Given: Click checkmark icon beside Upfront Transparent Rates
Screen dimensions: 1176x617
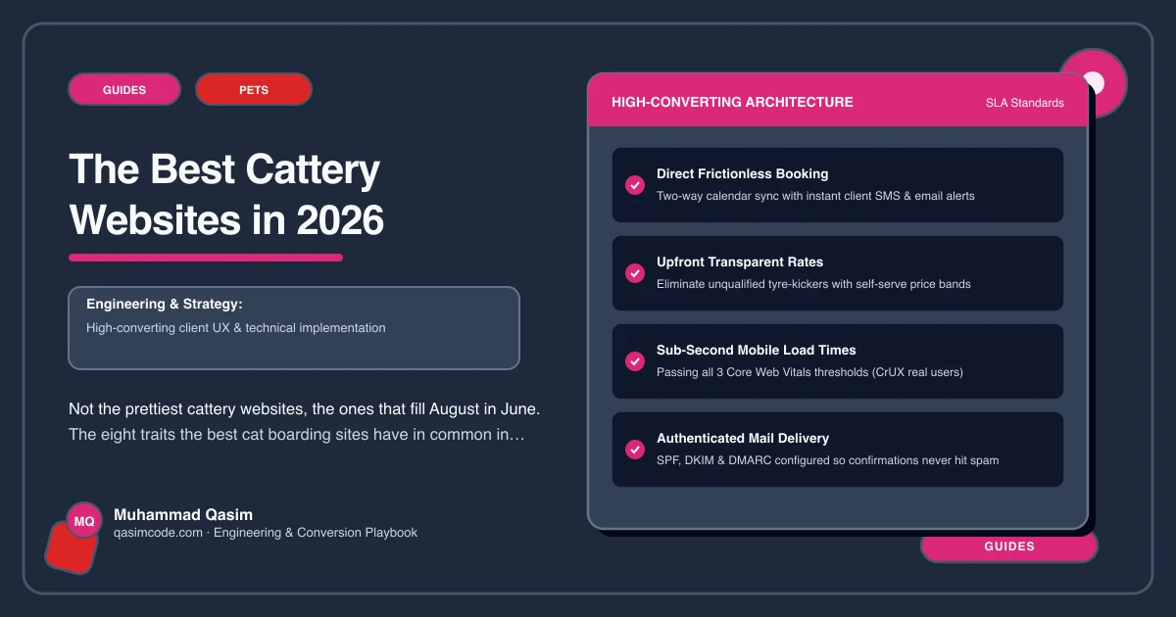Looking at the screenshot, I should [x=635, y=273].
